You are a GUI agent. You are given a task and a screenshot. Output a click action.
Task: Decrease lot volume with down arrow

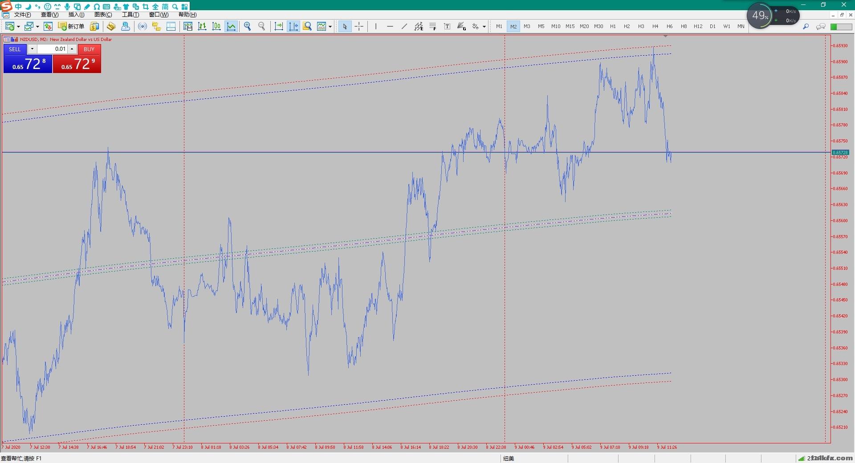(x=32, y=49)
